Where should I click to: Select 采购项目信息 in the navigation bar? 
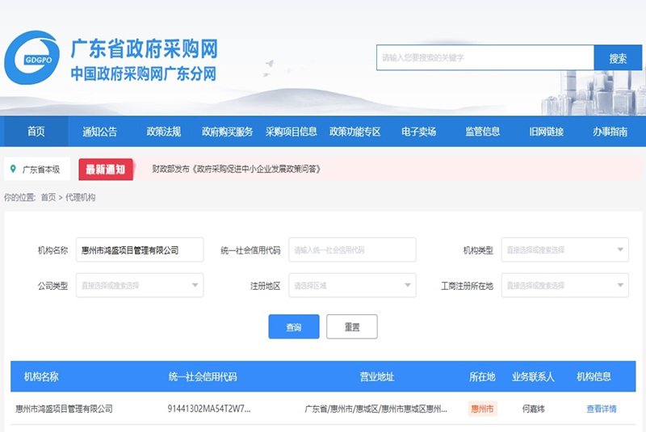(x=291, y=132)
